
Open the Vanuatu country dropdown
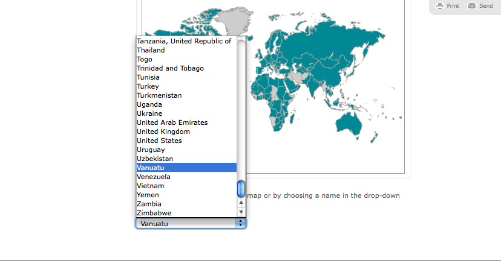point(191,224)
